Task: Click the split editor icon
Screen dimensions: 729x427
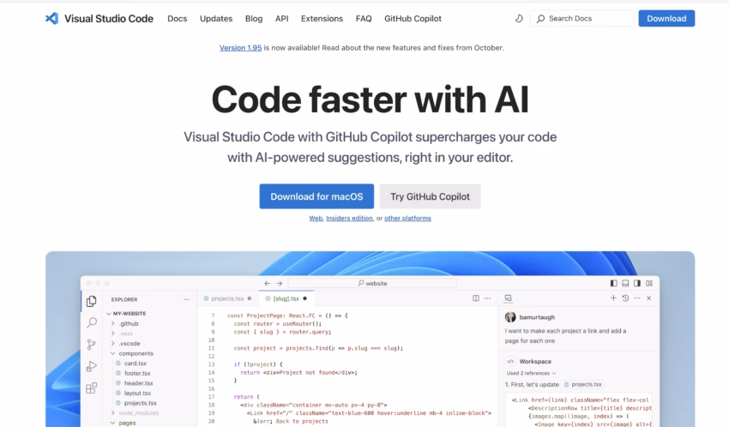Action: tap(476, 298)
